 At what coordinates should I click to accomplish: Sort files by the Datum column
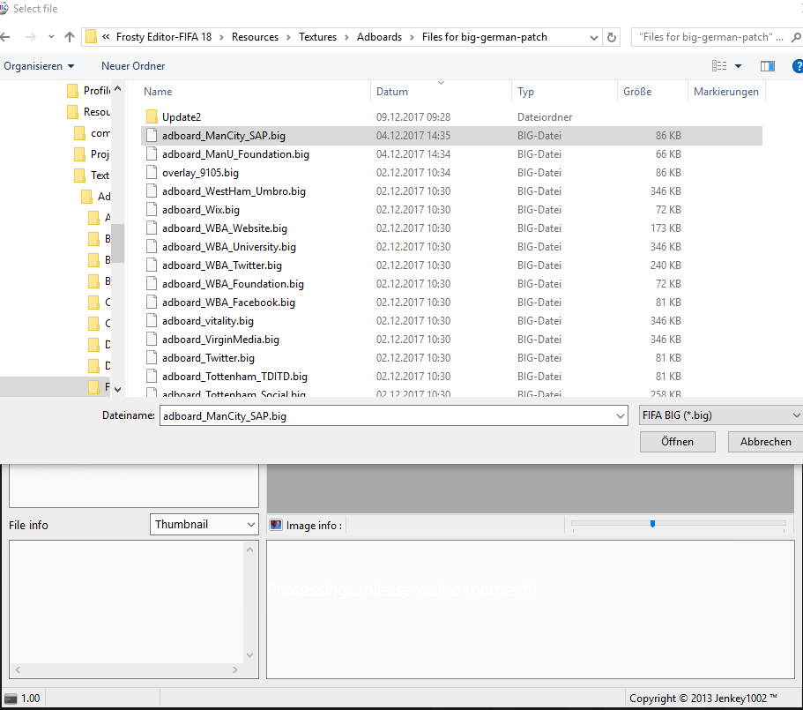coord(392,92)
